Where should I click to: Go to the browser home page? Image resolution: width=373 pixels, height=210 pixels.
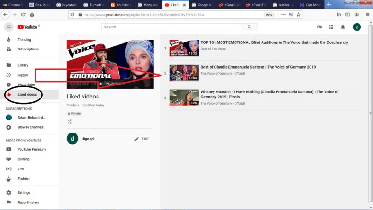click(32, 15)
